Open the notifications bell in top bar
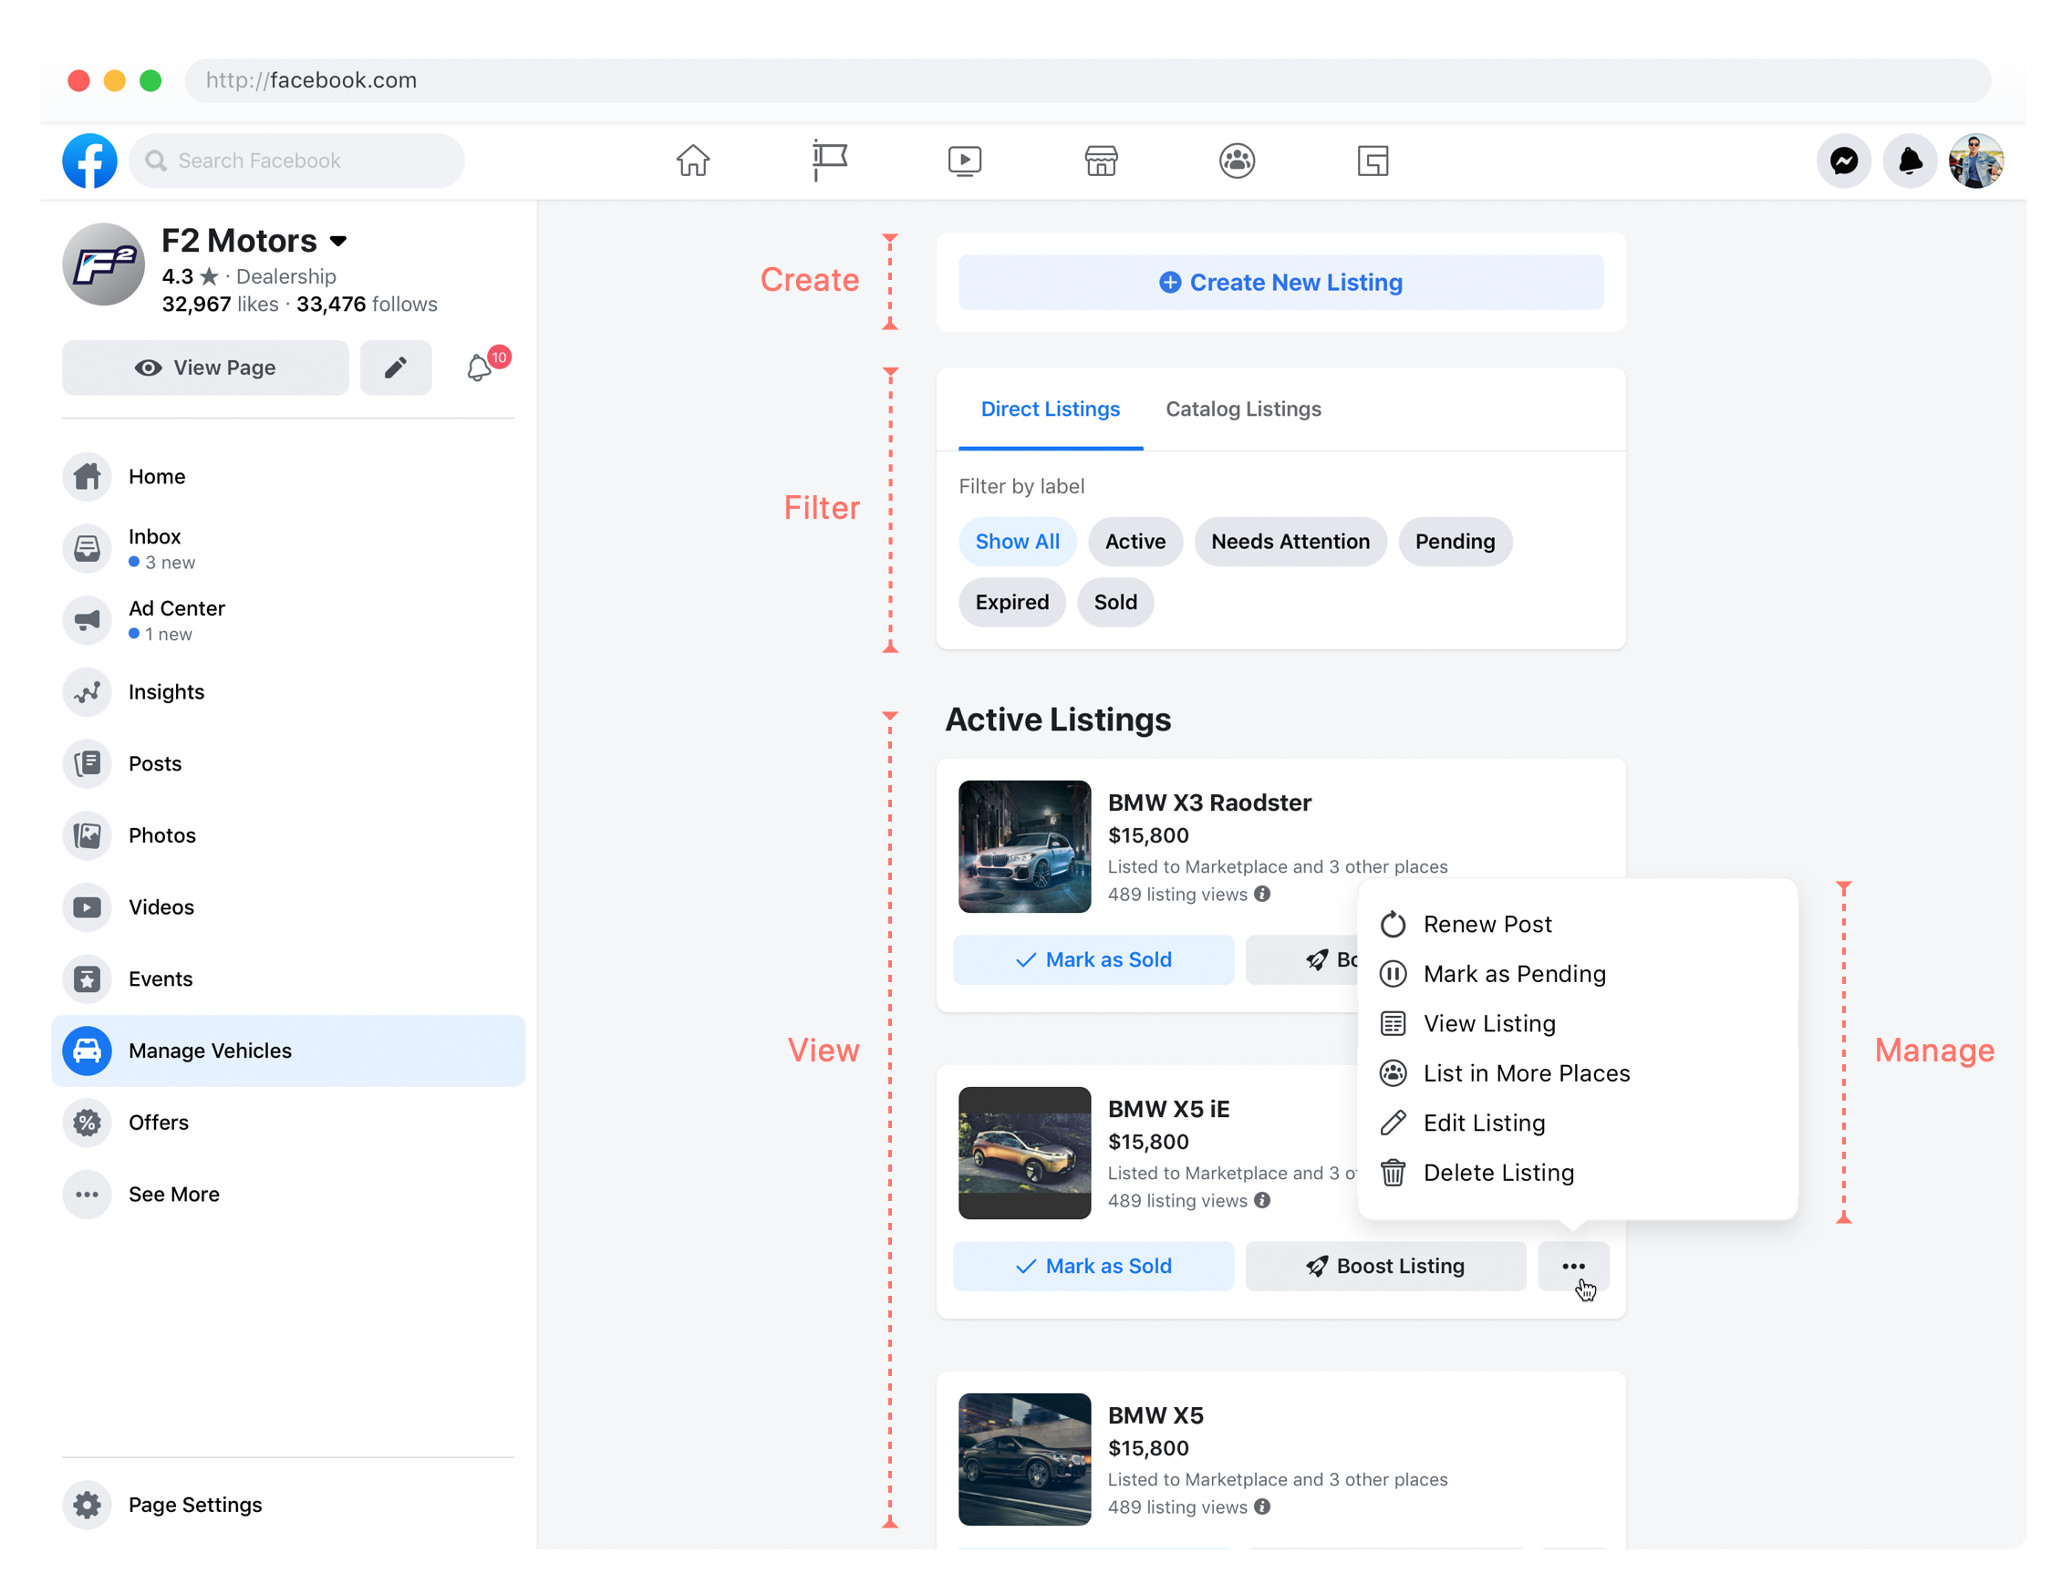This screenshot has height=1584, width=2062. point(1910,160)
